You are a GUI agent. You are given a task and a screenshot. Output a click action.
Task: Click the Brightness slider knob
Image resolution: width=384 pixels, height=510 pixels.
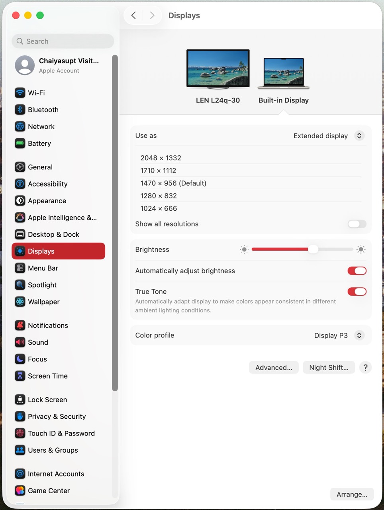pyautogui.click(x=313, y=249)
